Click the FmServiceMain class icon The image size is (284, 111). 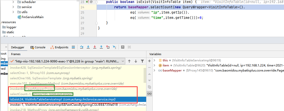[x=19, y=17]
